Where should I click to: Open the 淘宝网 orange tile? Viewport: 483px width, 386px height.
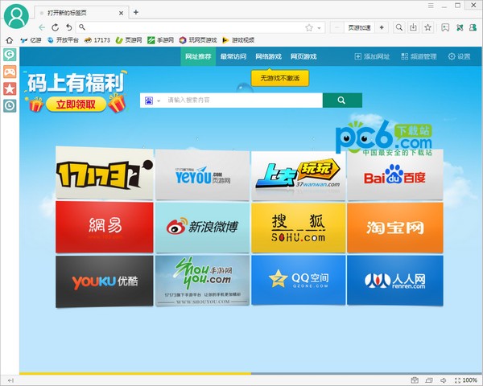point(395,228)
